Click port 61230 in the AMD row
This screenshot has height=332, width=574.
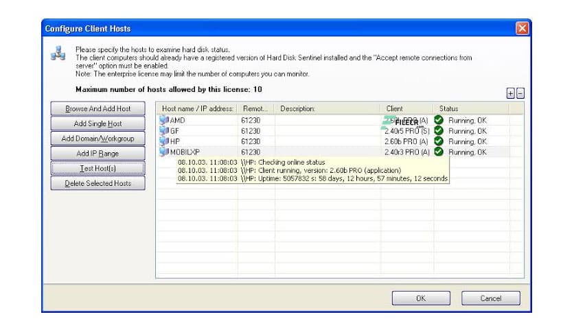pyautogui.click(x=251, y=120)
